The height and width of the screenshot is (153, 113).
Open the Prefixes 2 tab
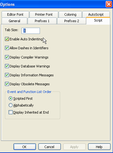pos(72,21)
